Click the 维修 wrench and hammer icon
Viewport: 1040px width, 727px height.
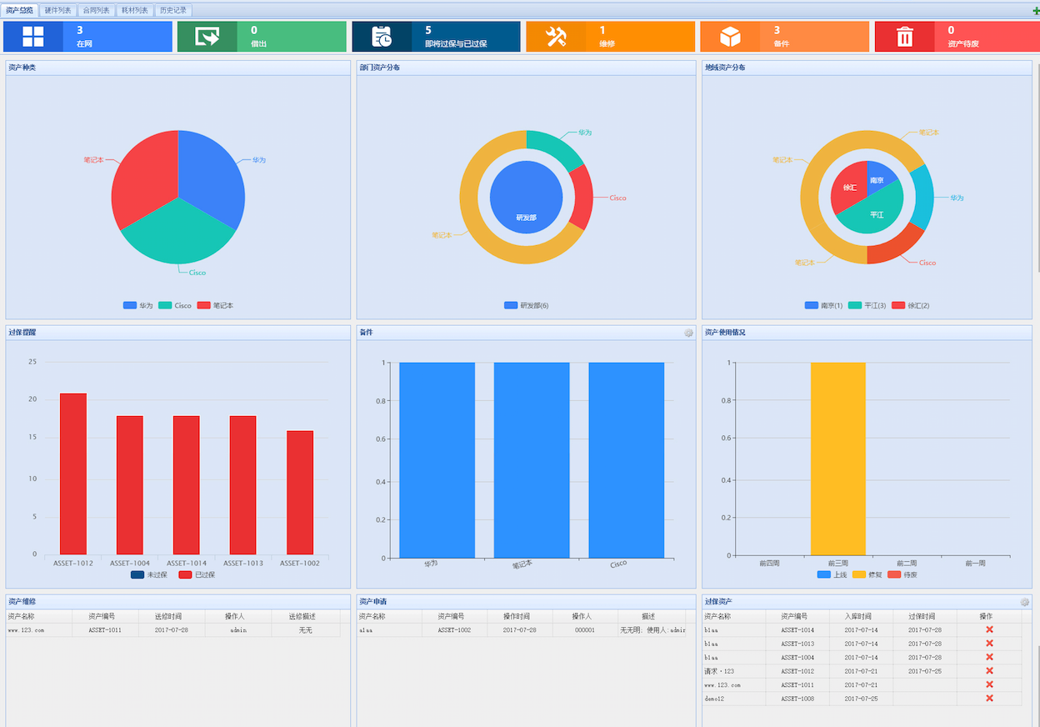tap(556, 37)
